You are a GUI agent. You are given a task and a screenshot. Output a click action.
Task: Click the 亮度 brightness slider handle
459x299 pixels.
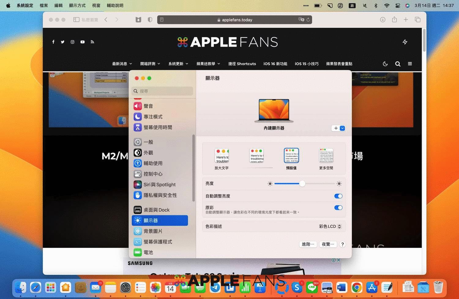coord(302,184)
